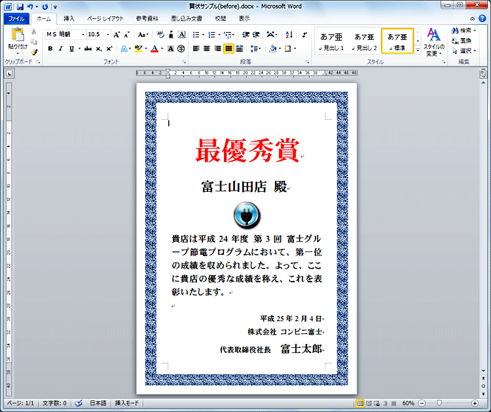Open the phonetic guide (ruby) icon

click(171, 35)
